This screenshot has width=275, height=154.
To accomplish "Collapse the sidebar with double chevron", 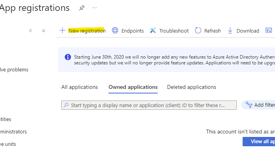I will click(44, 31).
